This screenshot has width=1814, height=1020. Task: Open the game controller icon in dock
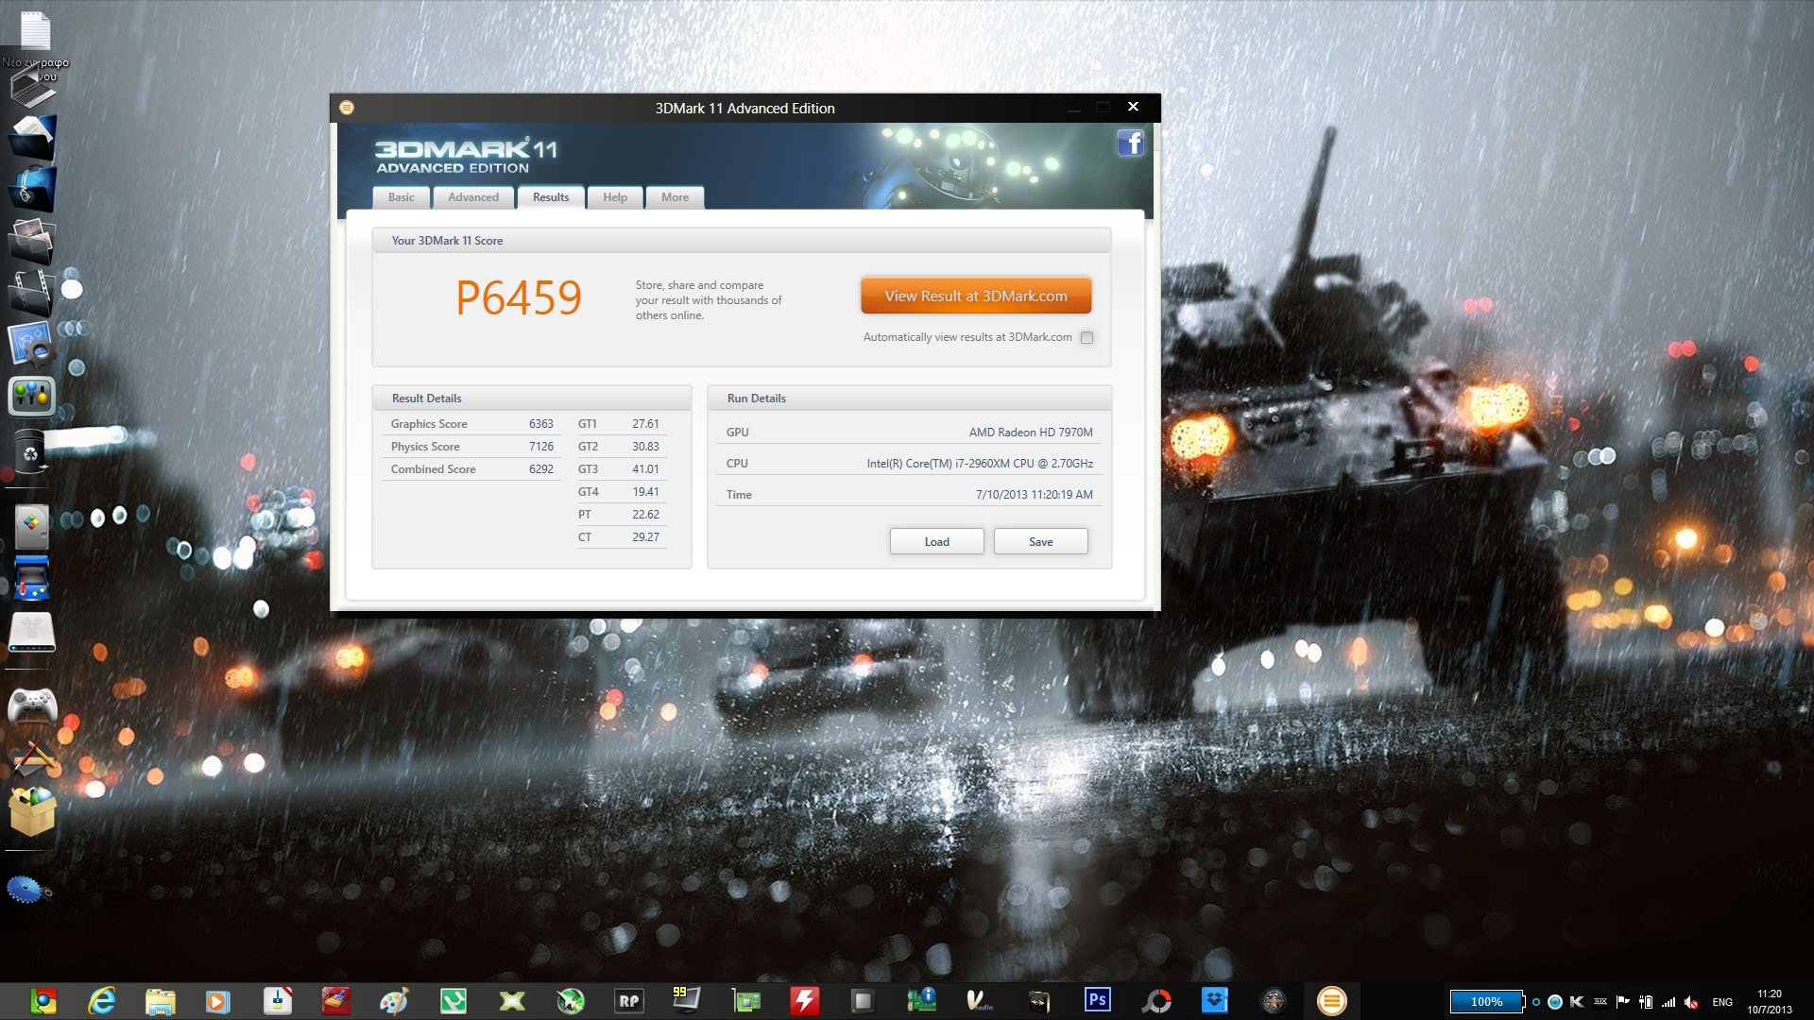coord(32,705)
